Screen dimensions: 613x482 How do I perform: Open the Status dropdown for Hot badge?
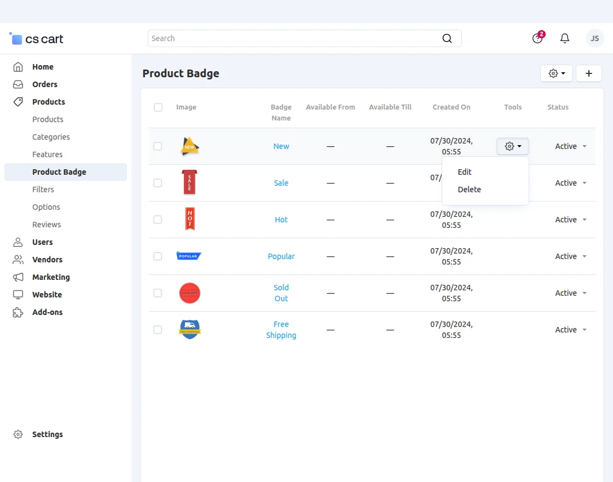(571, 220)
